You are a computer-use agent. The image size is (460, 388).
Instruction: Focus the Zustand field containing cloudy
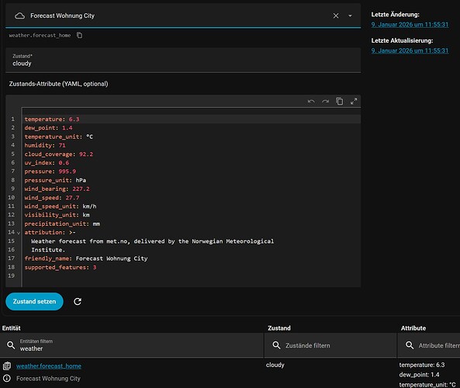[183, 61]
